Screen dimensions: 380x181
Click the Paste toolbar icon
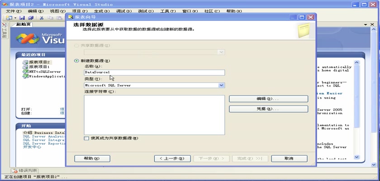coord(59,18)
